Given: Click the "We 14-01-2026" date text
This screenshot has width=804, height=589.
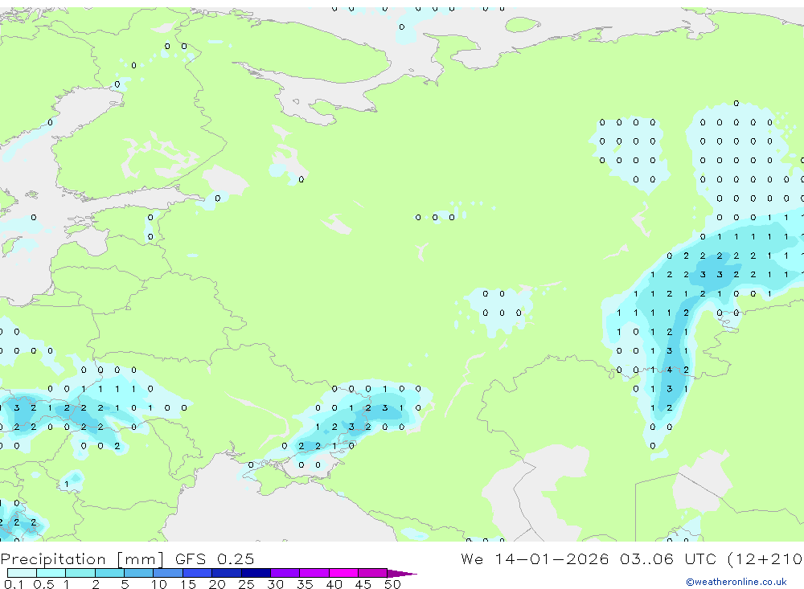Looking at the screenshot, I should click(535, 558).
